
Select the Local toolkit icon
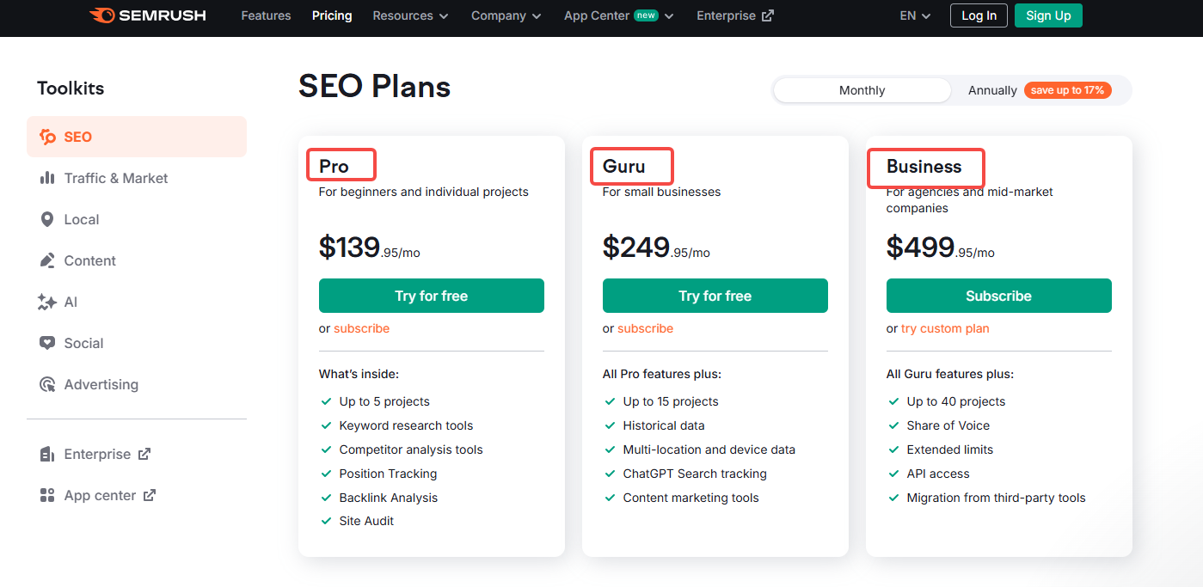[x=48, y=219]
